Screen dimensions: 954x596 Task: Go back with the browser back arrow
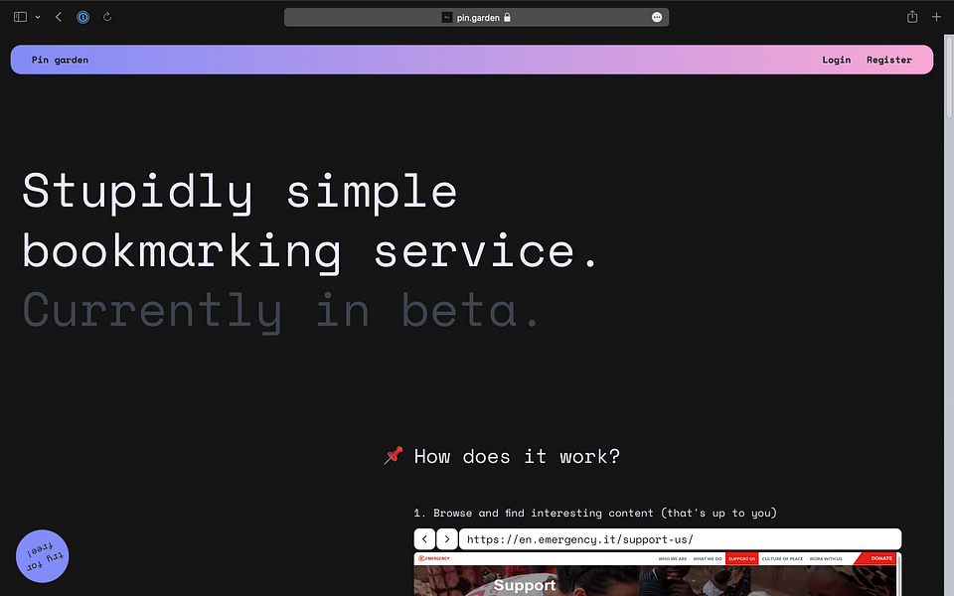coord(59,17)
